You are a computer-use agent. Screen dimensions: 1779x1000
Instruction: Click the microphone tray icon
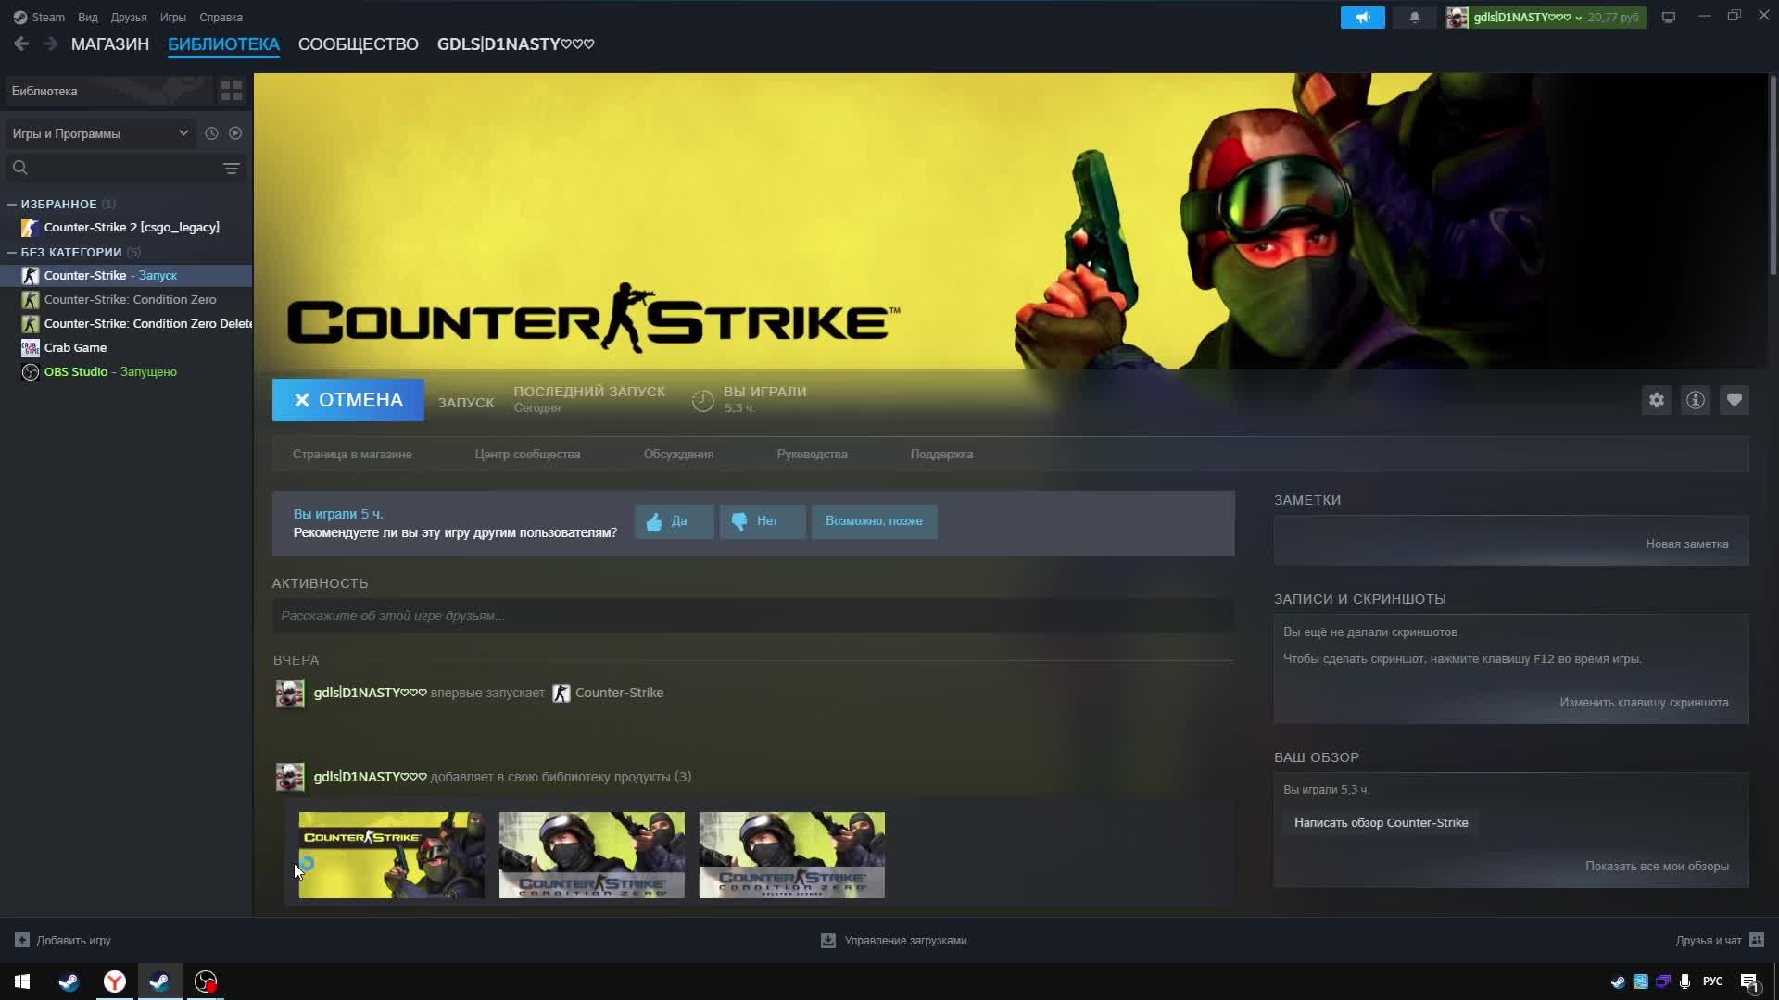tap(1684, 981)
